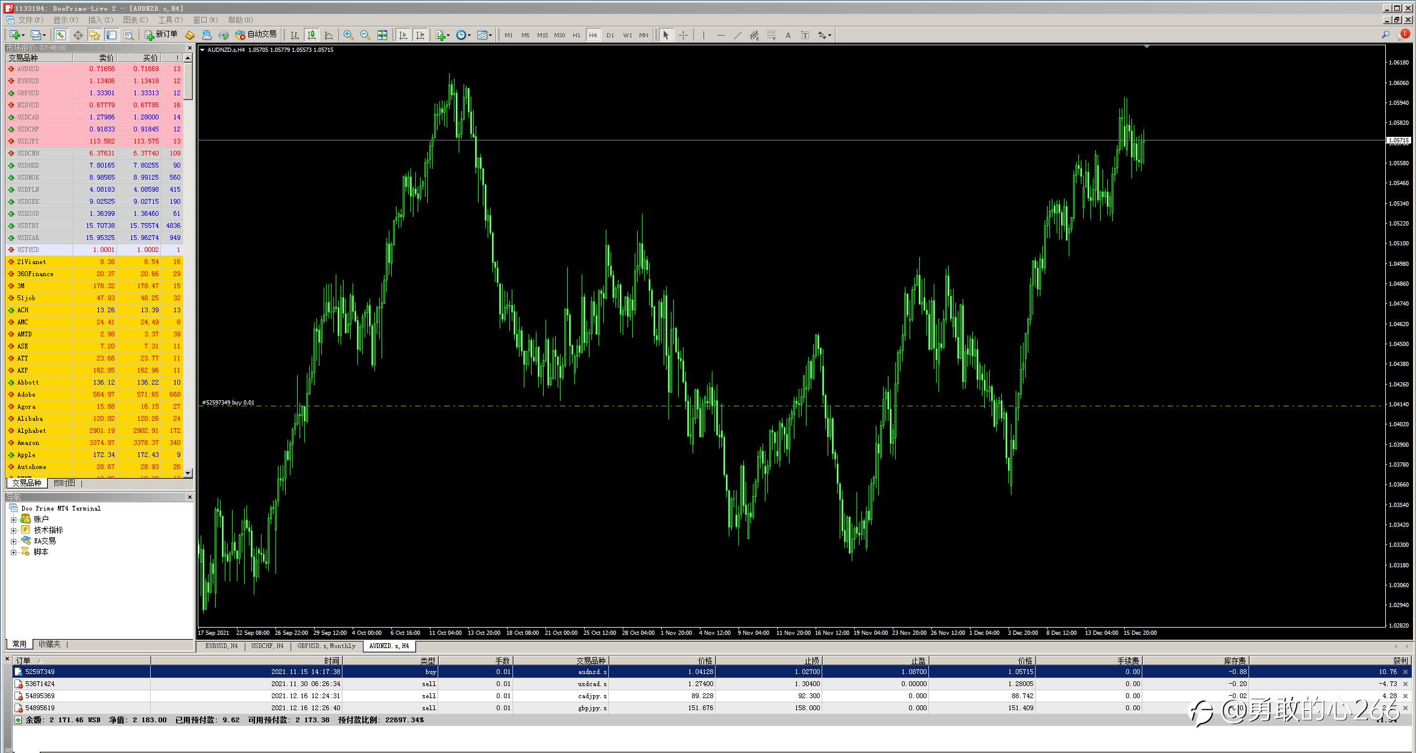Open the Indicators dropdown arrow
Viewport: 1416px width, 753px height.
pos(448,35)
